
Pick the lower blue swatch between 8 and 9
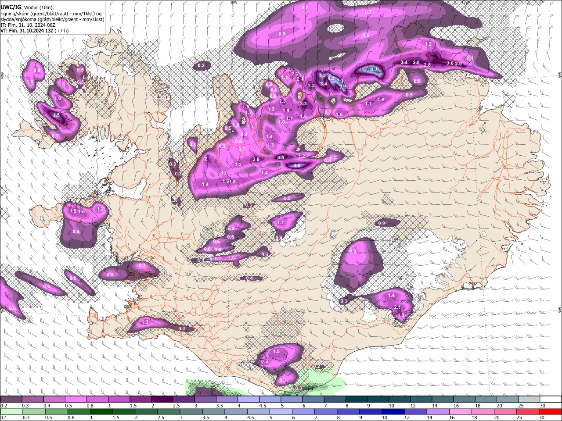coord(349,411)
